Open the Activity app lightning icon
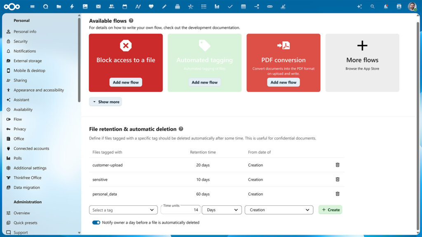The width and height of the screenshot is (422, 237). [x=72, y=6]
